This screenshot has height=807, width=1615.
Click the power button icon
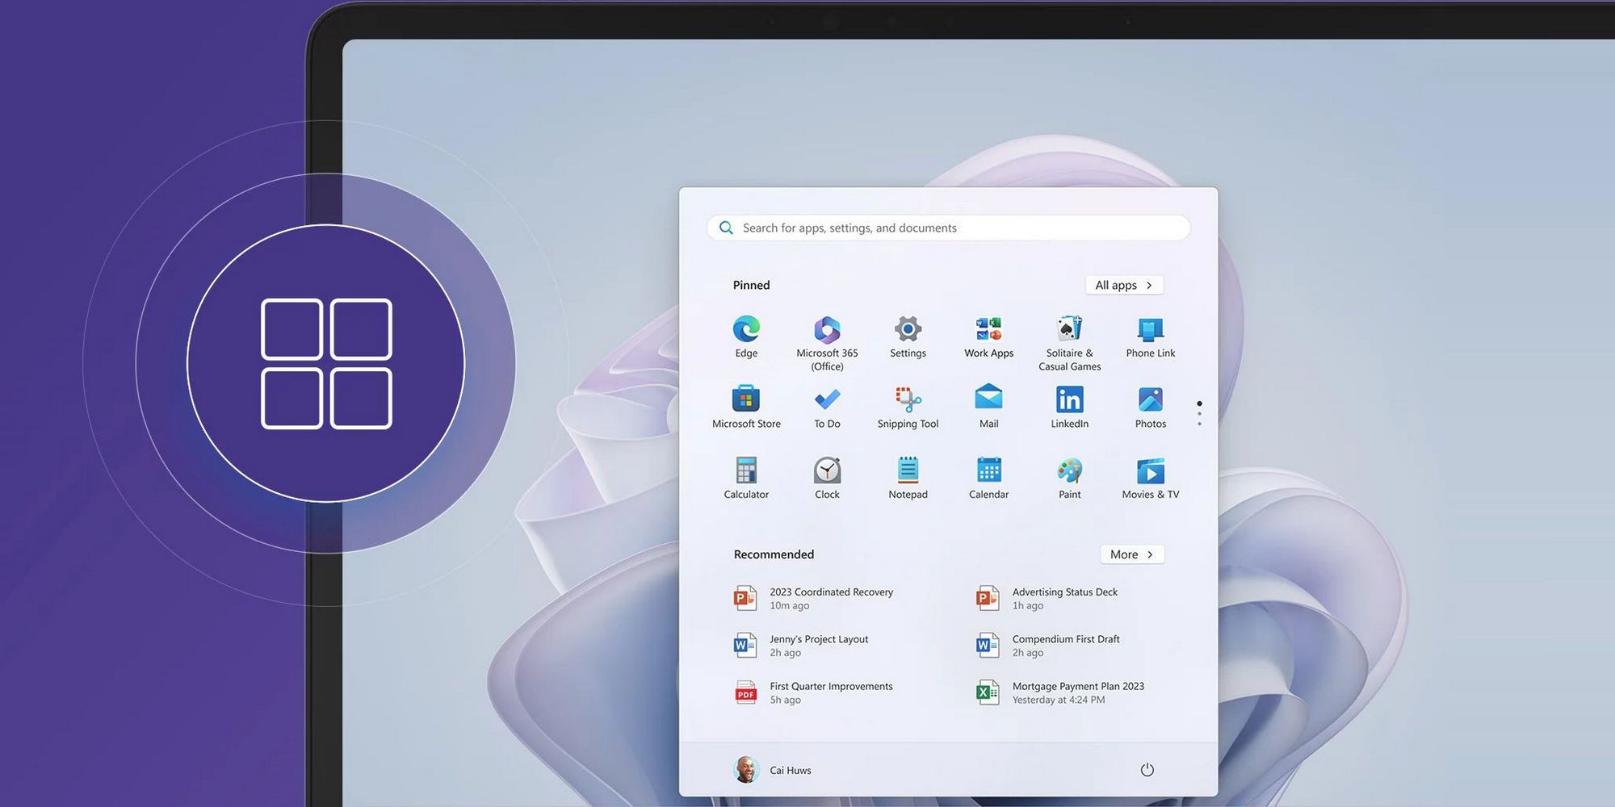(x=1147, y=770)
